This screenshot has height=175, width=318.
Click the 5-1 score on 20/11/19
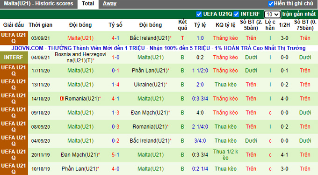coord(116,155)
